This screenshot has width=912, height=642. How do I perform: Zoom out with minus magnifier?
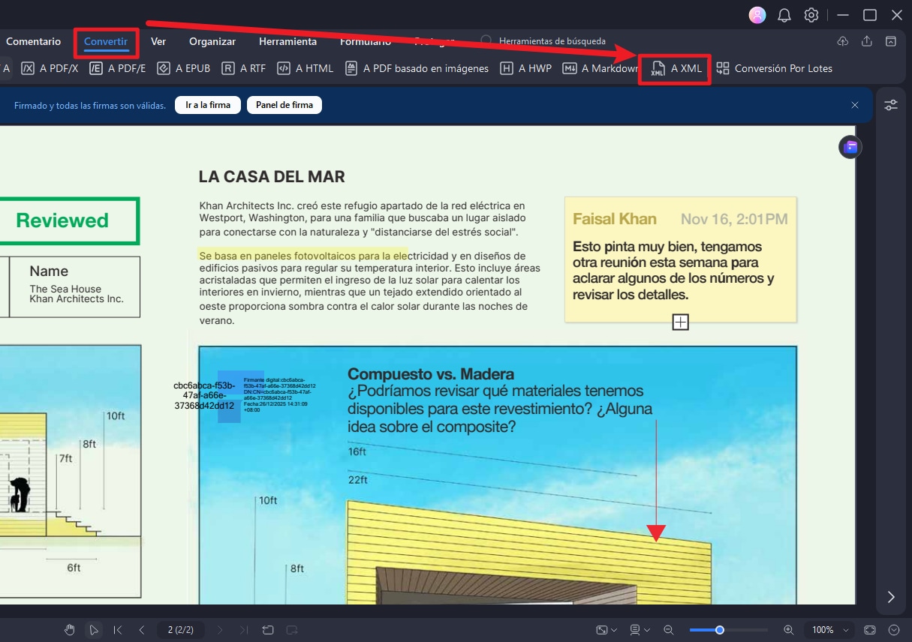coord(669,630)
